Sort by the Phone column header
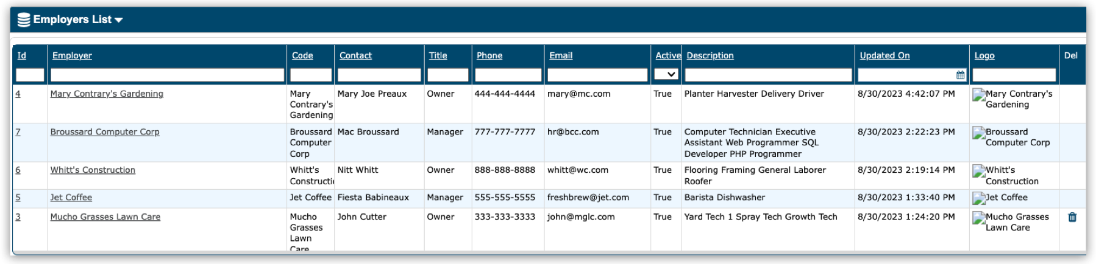 point(489,55)
